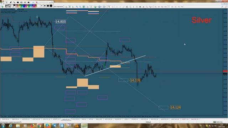Open the indicators list dropdown arrow
The width and height of the screenshot is (228, 128).
97,7
